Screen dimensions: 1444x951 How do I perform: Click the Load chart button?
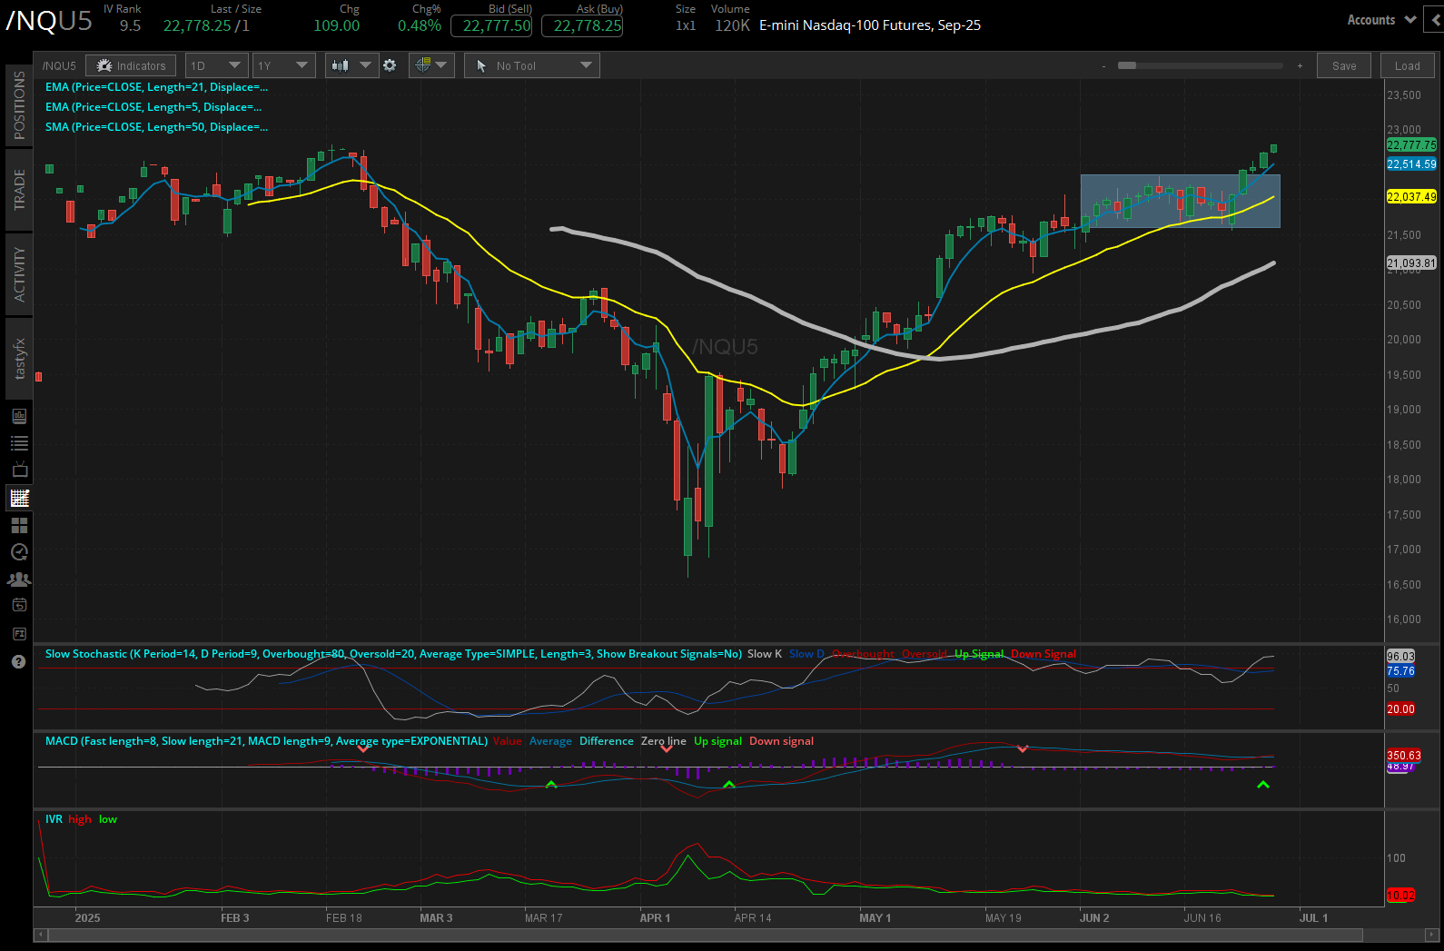point(1408,65)
